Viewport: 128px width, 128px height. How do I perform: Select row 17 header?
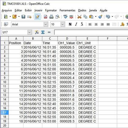(x=5, y=112)
